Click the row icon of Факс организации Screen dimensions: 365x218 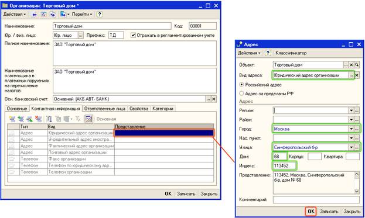pyautogui.click(x=12, y=159)
